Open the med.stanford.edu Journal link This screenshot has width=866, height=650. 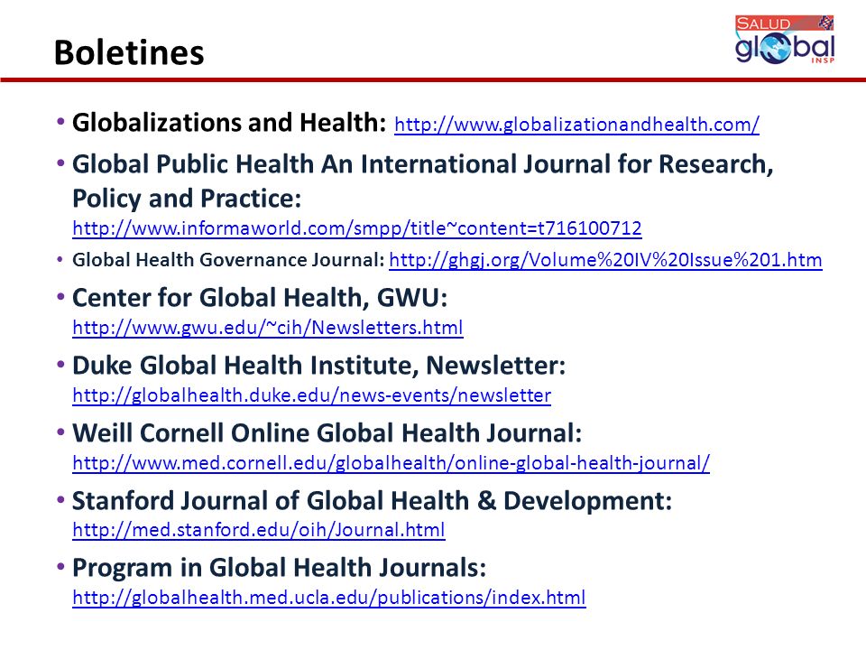(x=259, y=530)
